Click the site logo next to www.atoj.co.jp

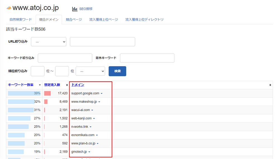pos(9,8)
